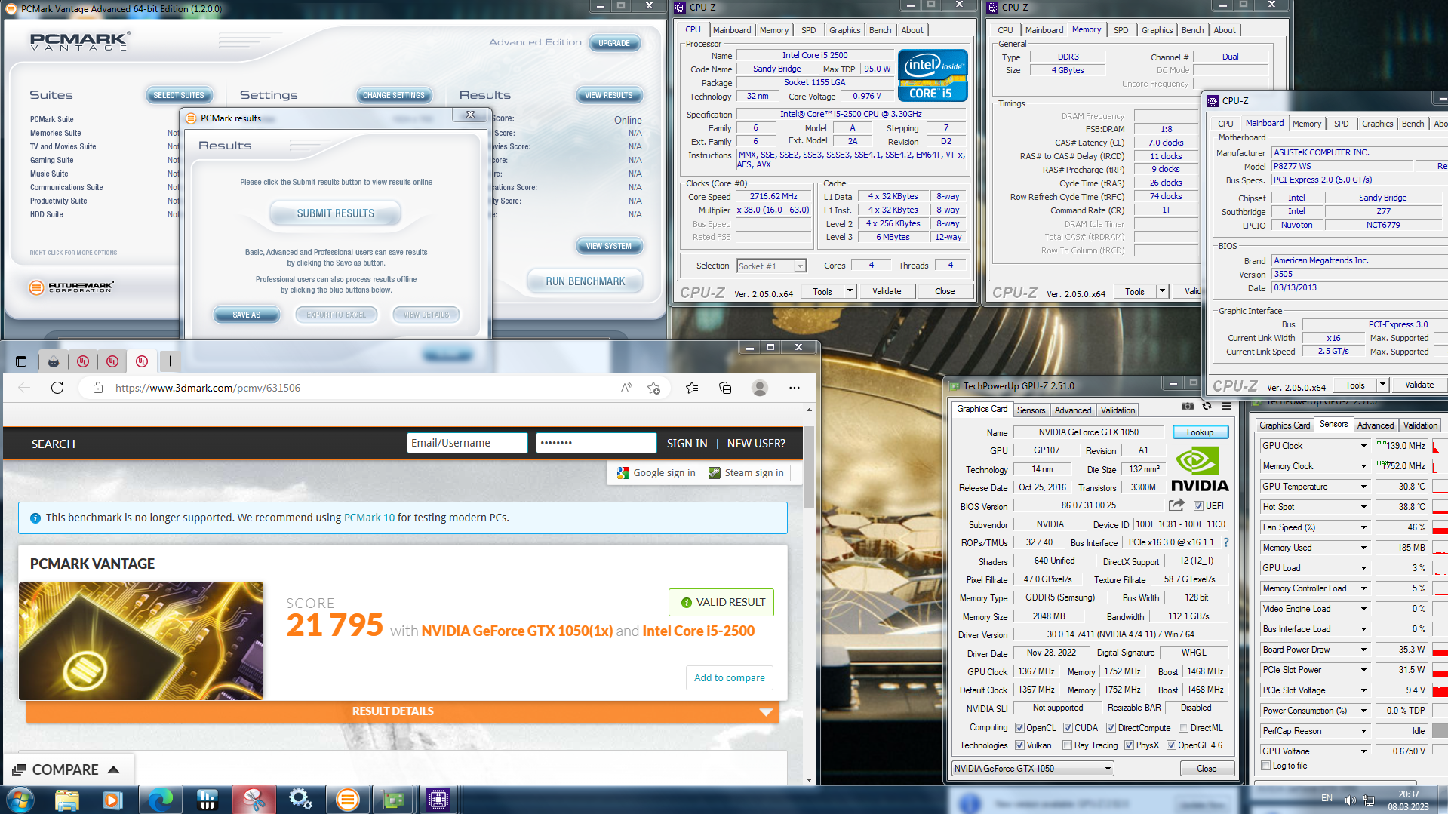The height and width of the screenshot is (814, 1448).
Task: Toggle the PhysX checkbox
Action: tap(1129, 745)
